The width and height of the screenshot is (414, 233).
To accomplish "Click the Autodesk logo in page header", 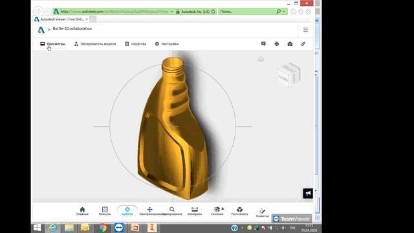I will 41,30.
